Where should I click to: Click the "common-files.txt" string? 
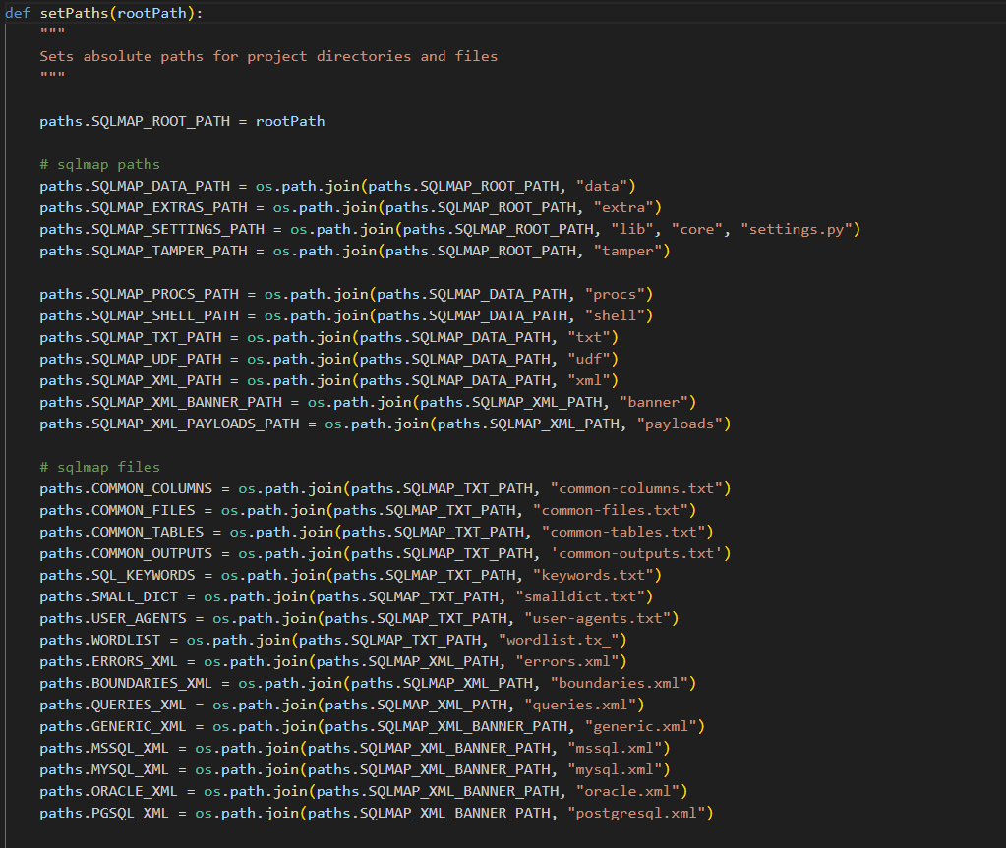coord(611,510)
